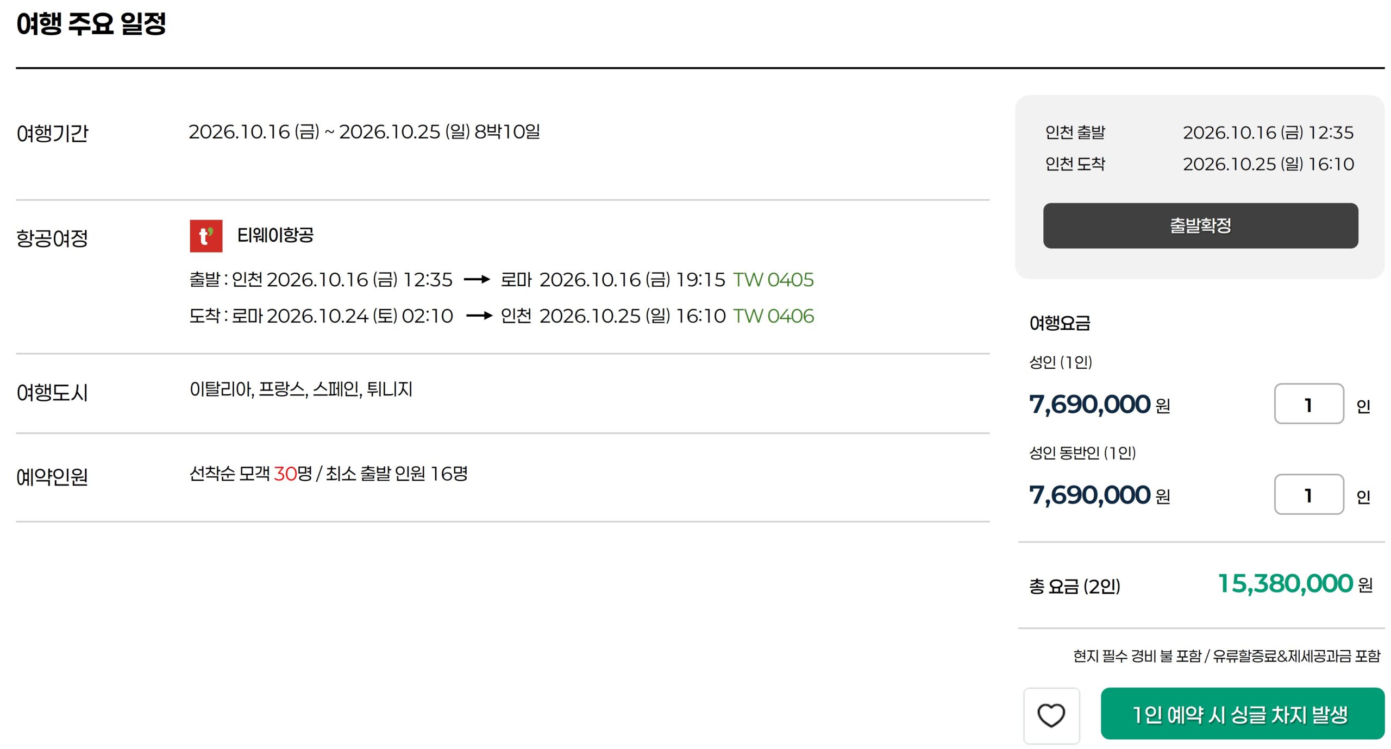
Task: Click the red T'way airline logo
Action: [206, 236]
